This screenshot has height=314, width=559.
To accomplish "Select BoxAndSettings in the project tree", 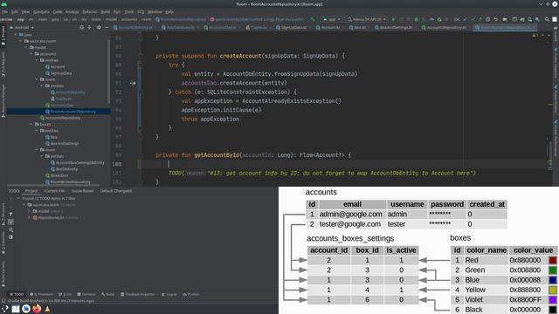I will (x=62, y=143).
